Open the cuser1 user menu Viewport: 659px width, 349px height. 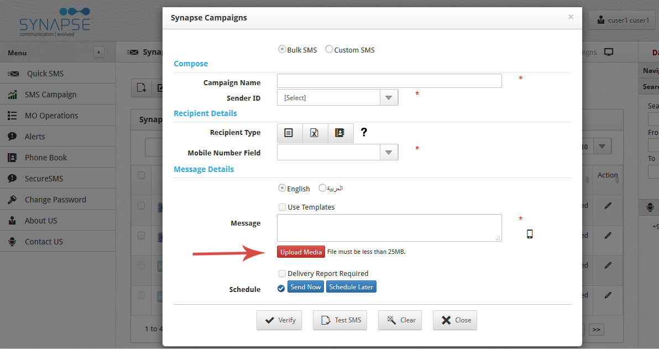click(623, 20)
